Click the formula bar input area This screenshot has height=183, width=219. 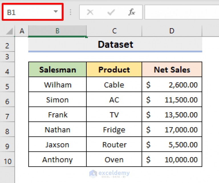tap(182, 12)
